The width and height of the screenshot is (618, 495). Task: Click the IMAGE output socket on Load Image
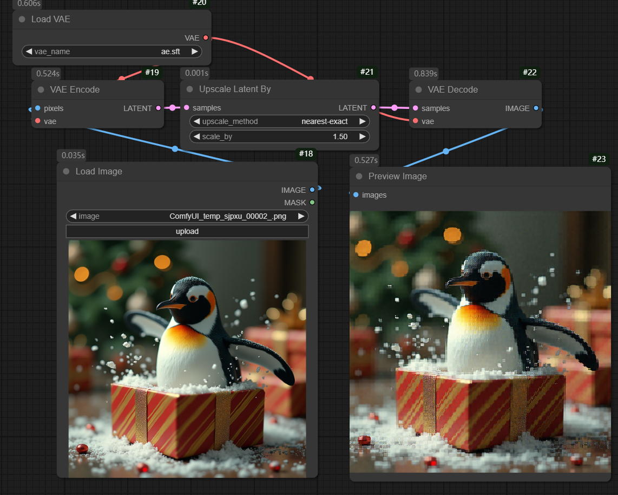pos(312,190)
